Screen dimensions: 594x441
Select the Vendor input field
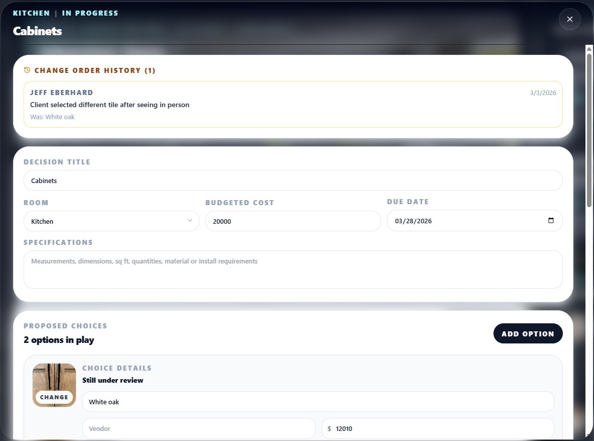point(199,428)
